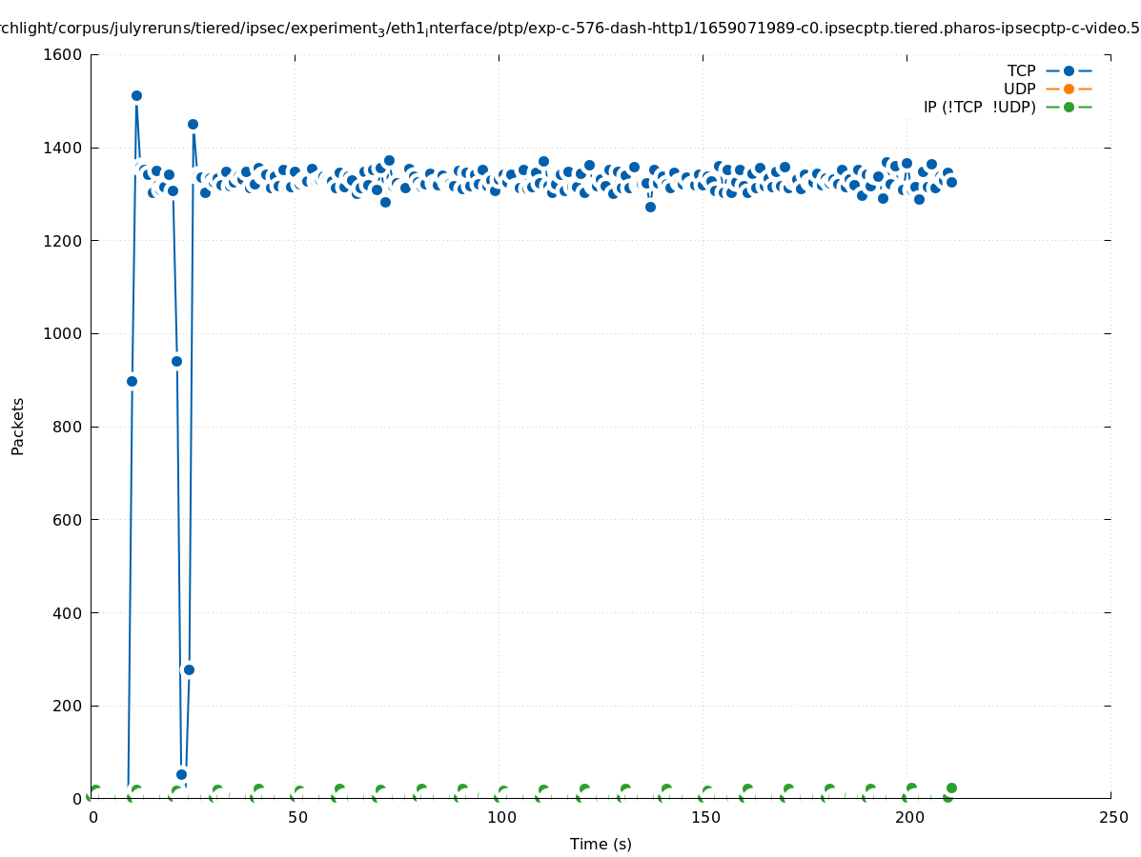Screen dimensions: 1141x857
Task: Click the 100 x-axis tick label
Action: point(499,817)
